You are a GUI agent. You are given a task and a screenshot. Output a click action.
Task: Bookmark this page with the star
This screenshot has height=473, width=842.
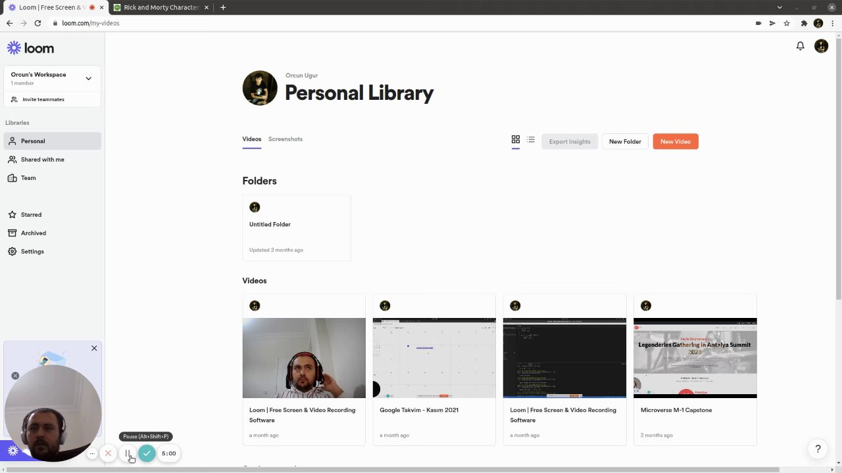(x=787, y=23)
